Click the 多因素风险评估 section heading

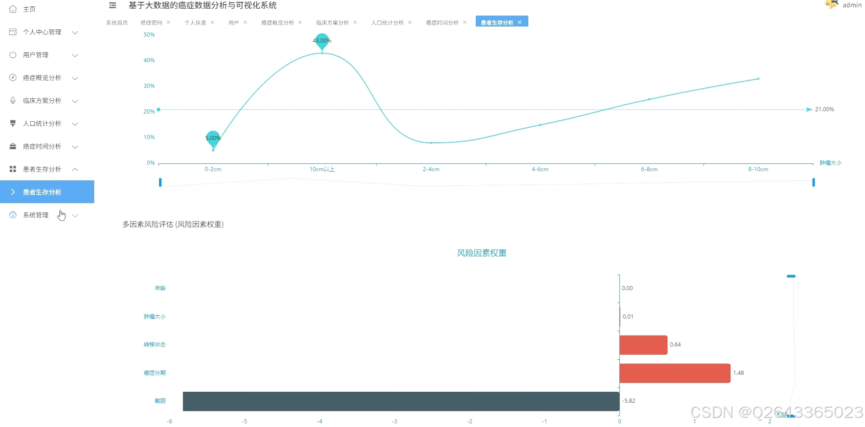pos(173,224)
